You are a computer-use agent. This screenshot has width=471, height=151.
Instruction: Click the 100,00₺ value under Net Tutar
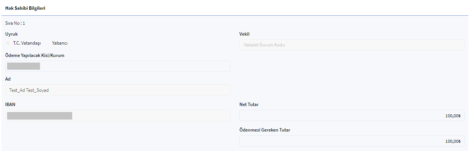click(453, 116)
